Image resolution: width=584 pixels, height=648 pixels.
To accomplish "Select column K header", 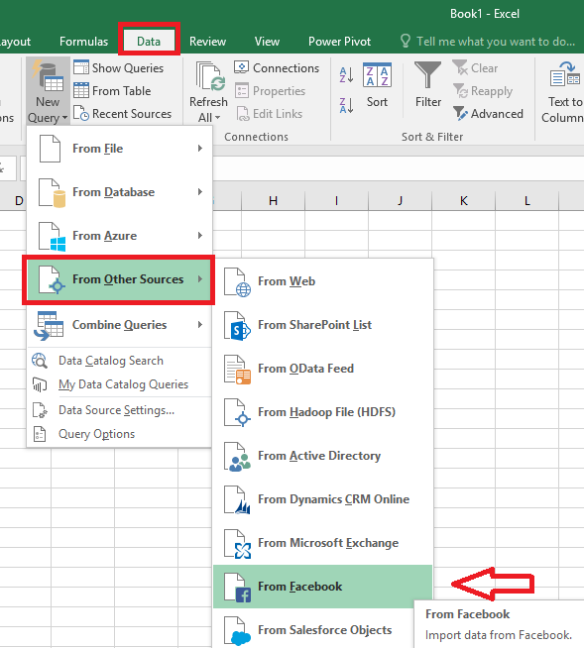I will point(464,201).
